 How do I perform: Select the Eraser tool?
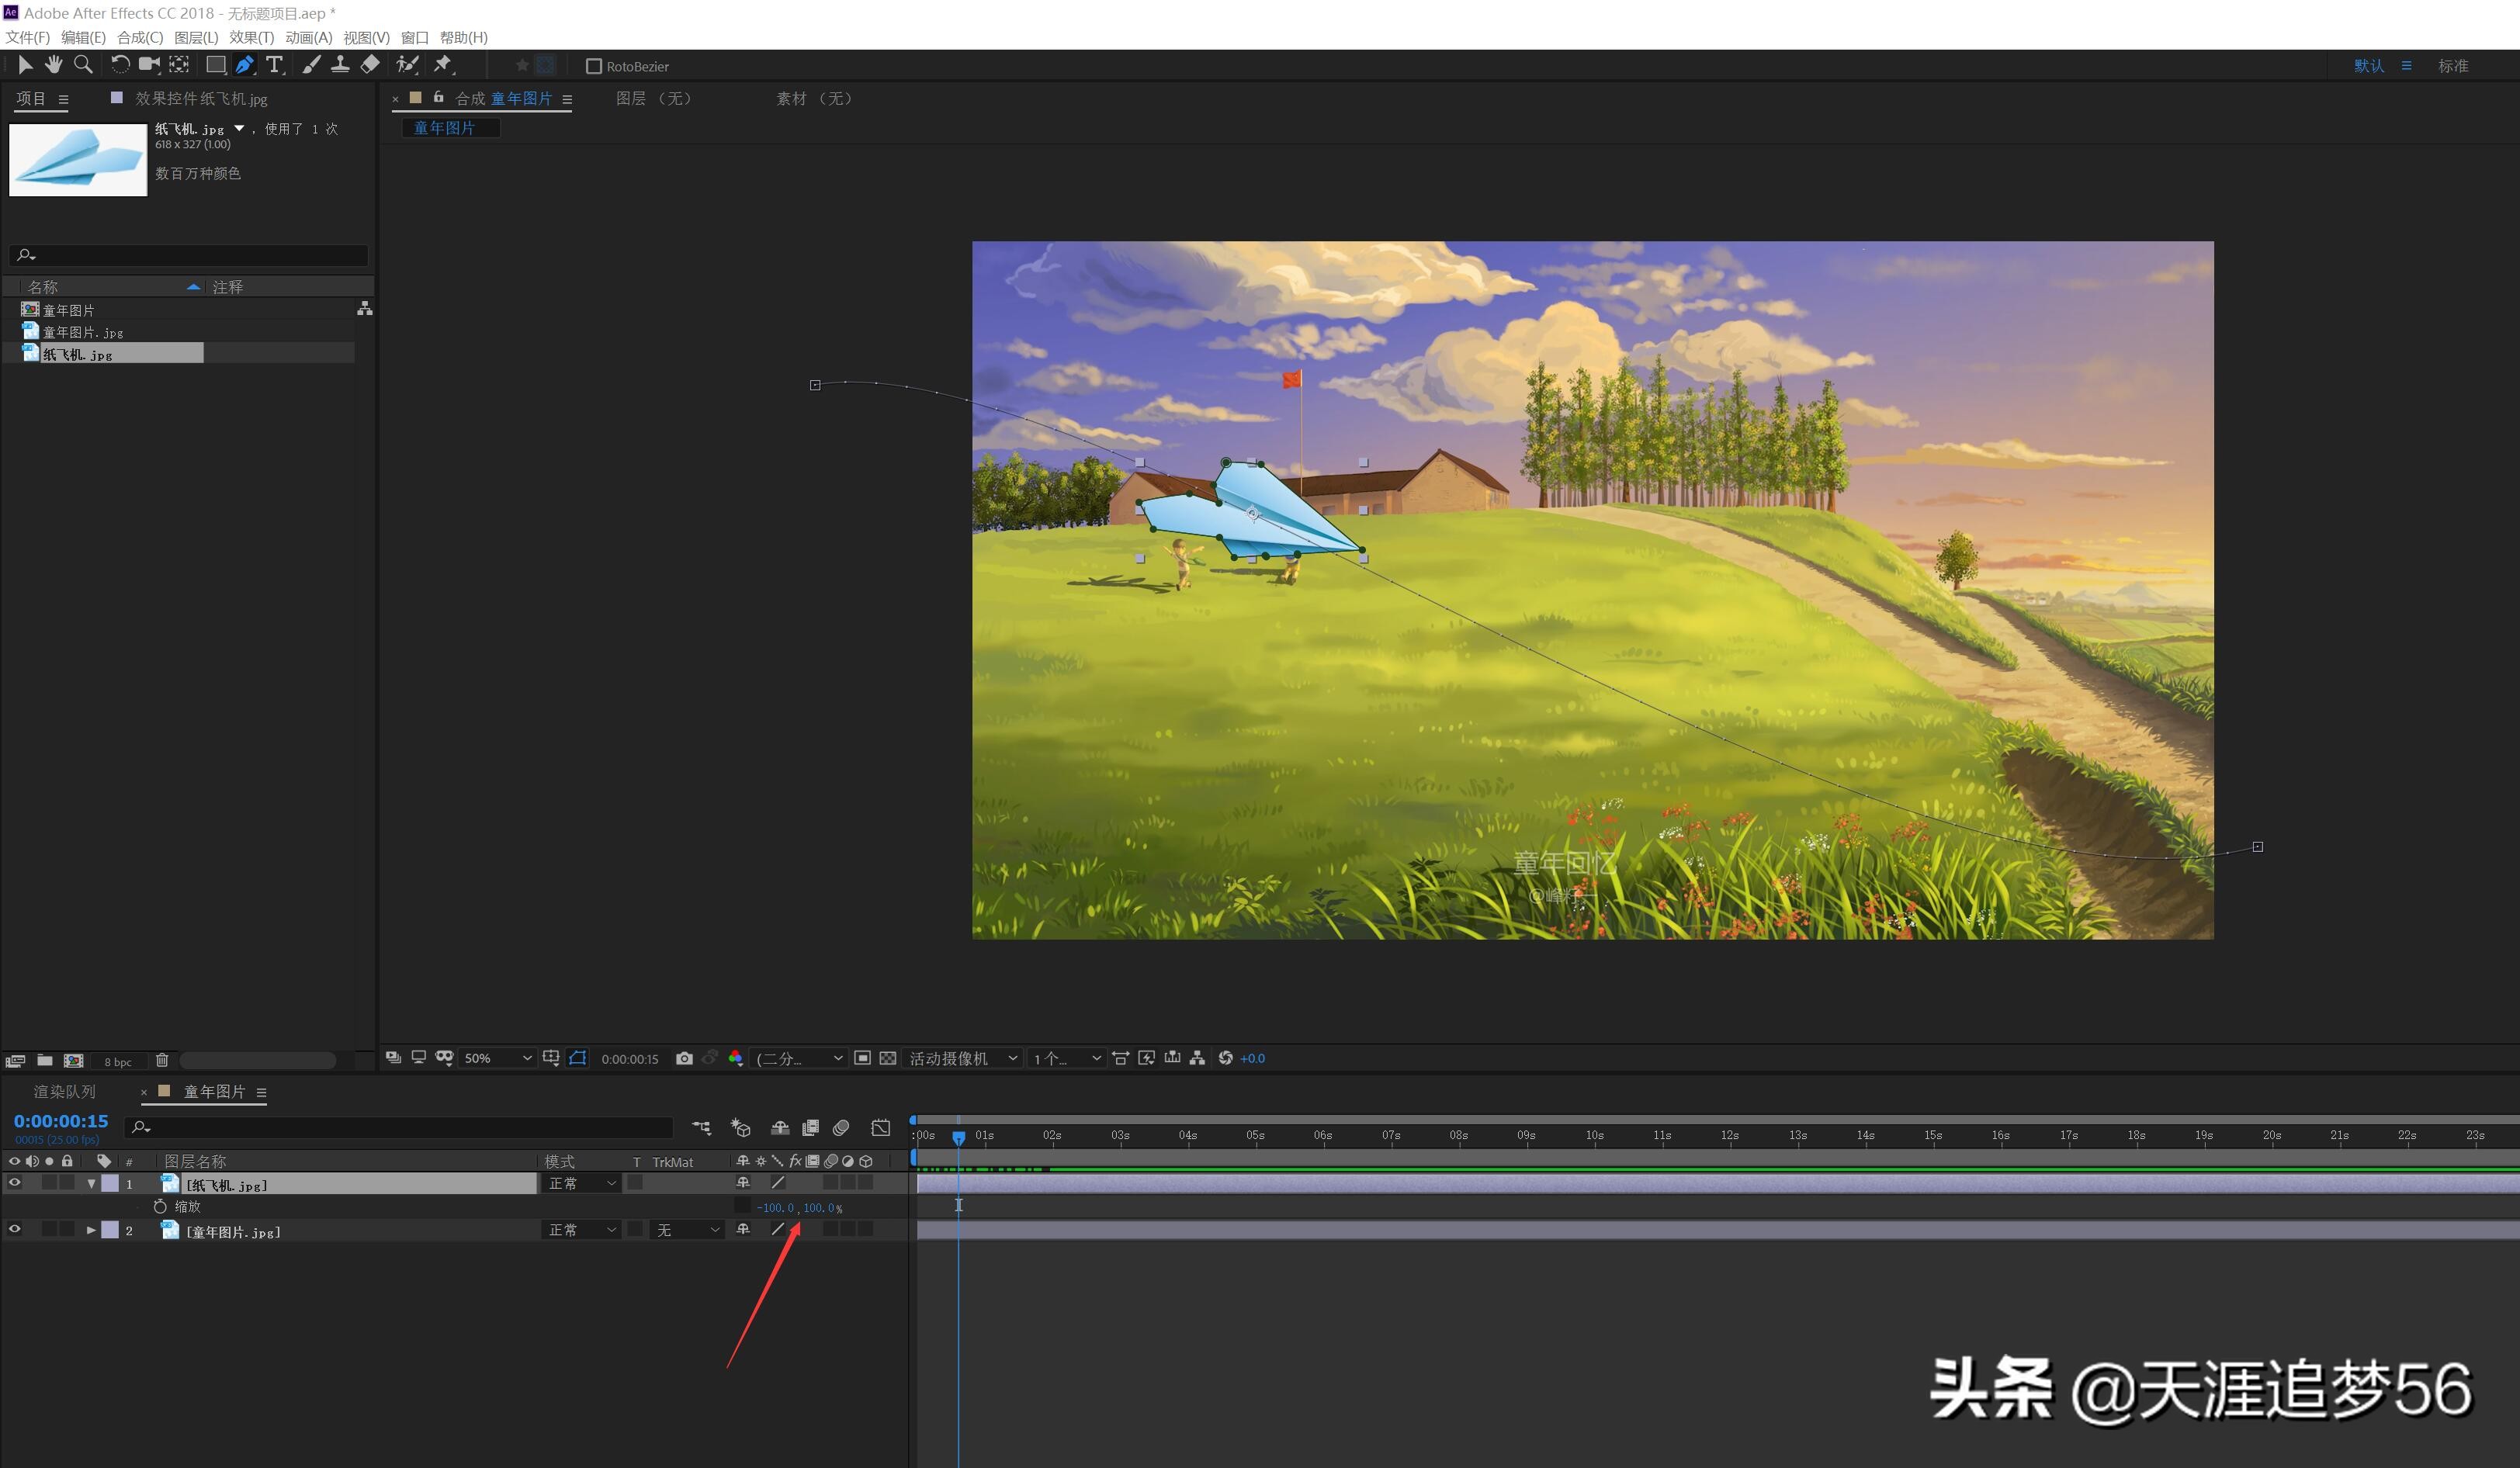[x=370, y=65]
